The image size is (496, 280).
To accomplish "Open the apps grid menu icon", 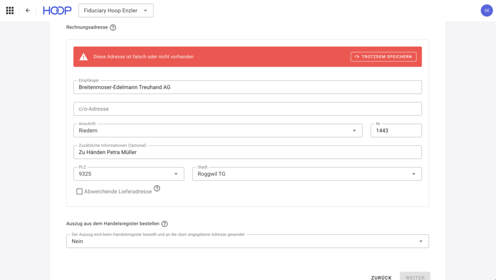I will coord(10,11).
